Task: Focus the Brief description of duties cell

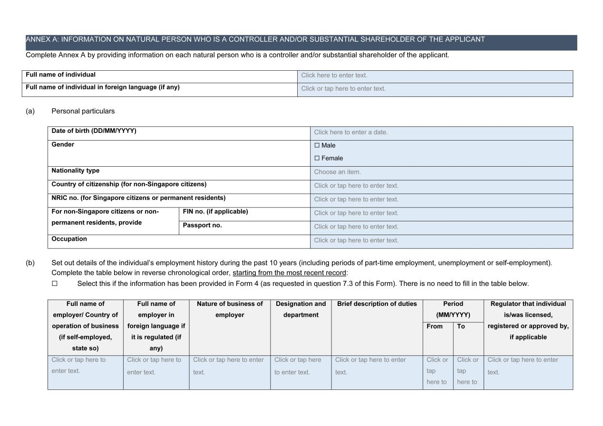Action: point(377,366)
